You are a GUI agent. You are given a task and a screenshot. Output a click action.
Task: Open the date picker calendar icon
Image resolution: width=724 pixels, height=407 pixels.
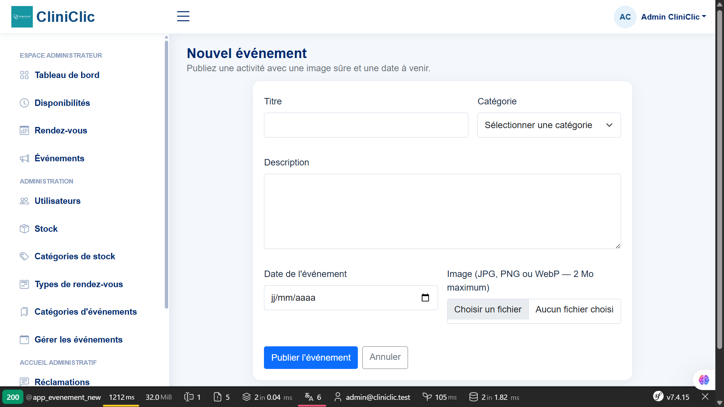[425, 298]
